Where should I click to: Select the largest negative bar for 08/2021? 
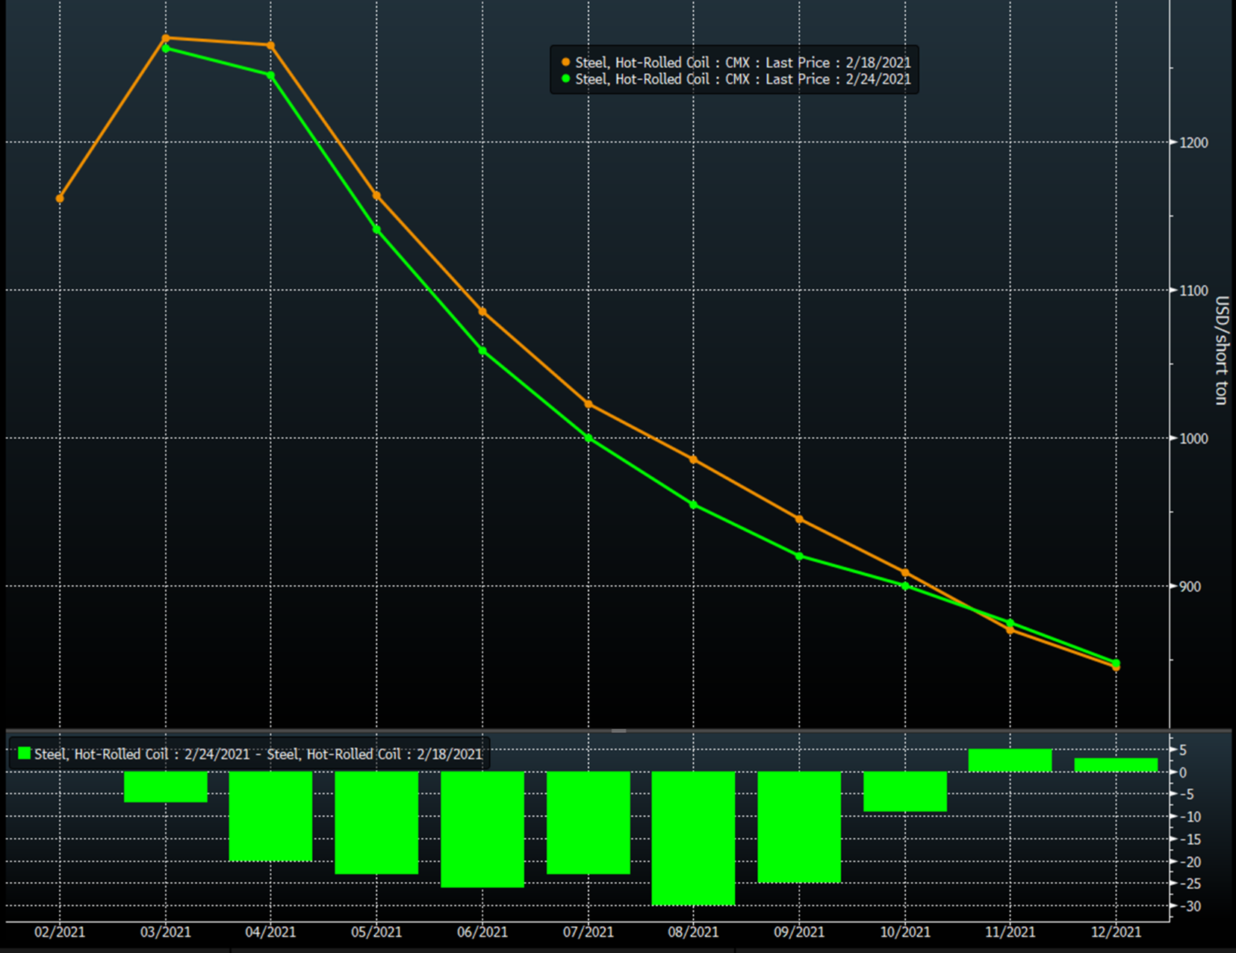click(693, 837)
